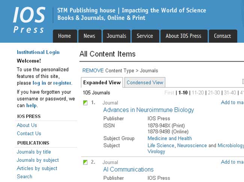Open Articles by subject link
The width and height of the screenshot is (244, 182).
(x=37, y=168)
